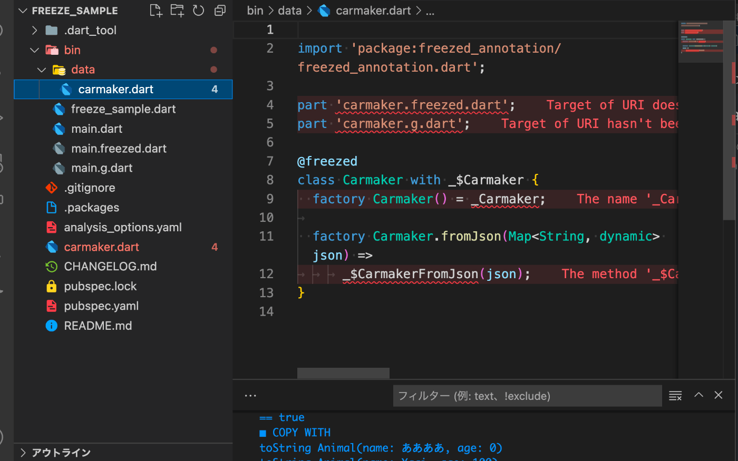
Task: Click the history icon beside CHANGELOG.md
Action: tap(52, 267)
